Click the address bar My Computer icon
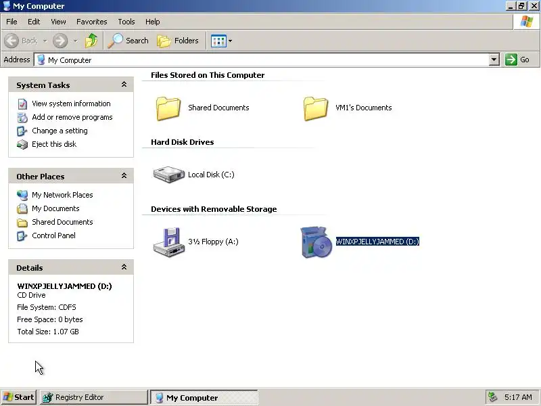This screenshot has width=541, height=406. pos(41,60)
